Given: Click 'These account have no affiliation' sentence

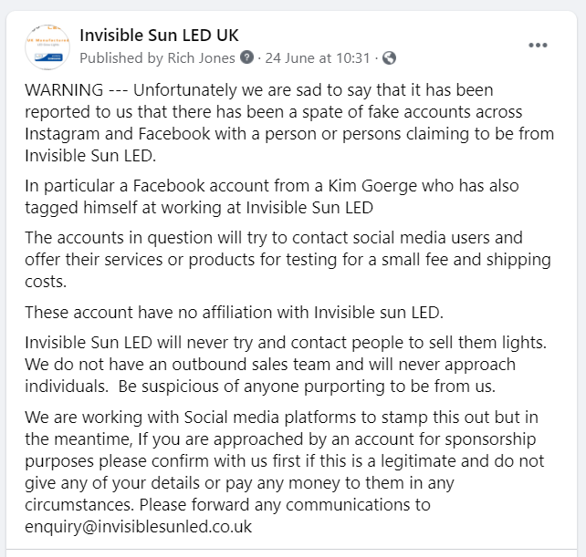Looking at the screenshot, I should 234,313.
